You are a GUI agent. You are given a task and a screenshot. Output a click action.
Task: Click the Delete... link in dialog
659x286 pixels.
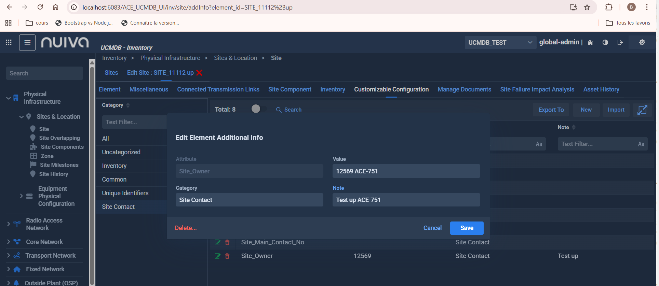[186, 228]
